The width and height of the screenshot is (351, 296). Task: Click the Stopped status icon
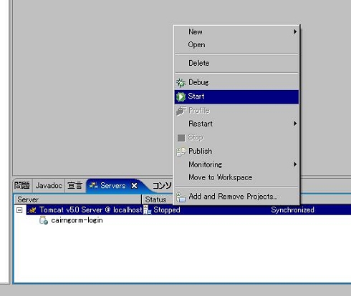coord(147,209)
